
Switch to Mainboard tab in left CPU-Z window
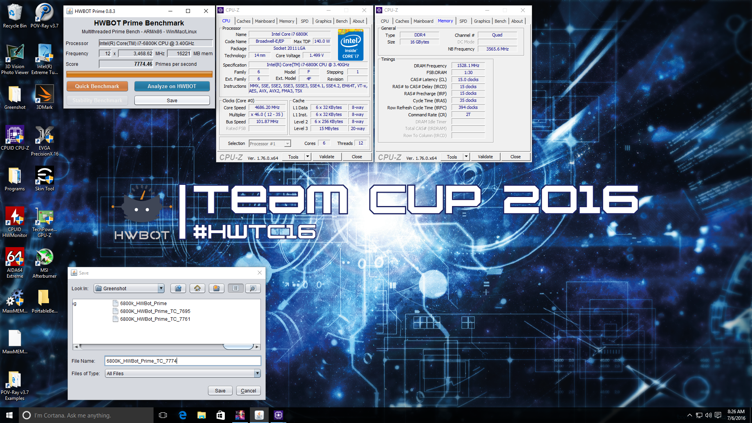[265, 21]
